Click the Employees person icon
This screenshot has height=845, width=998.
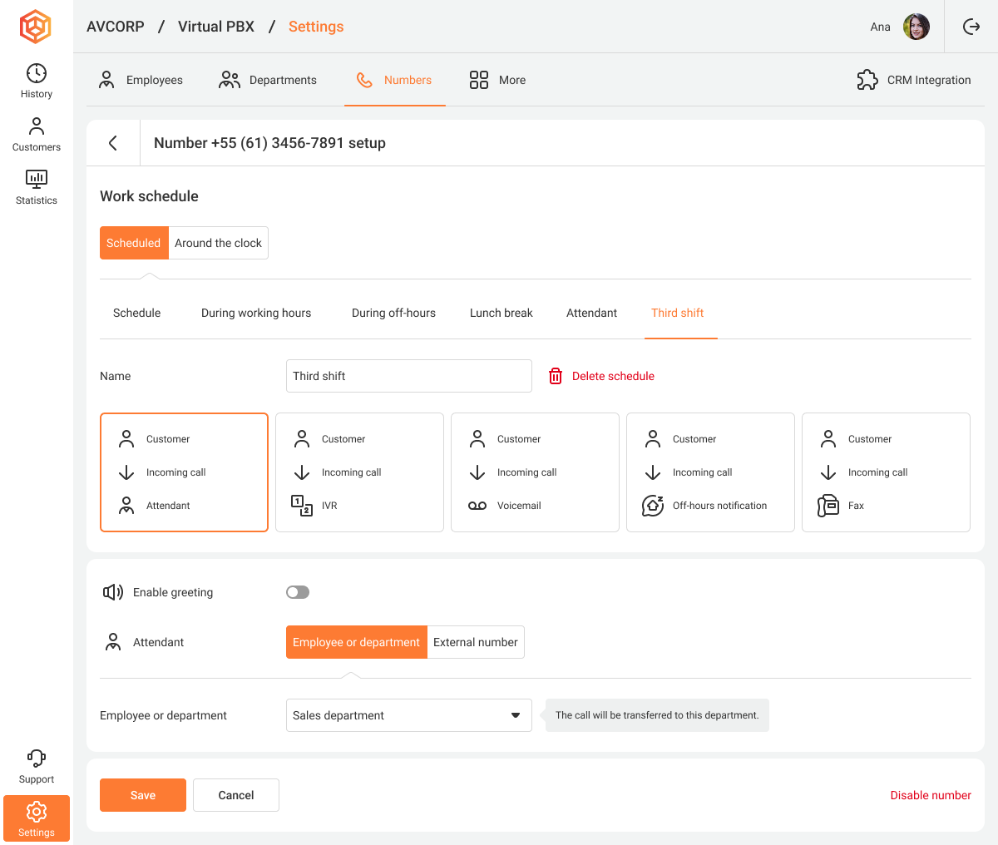point(106,80)
